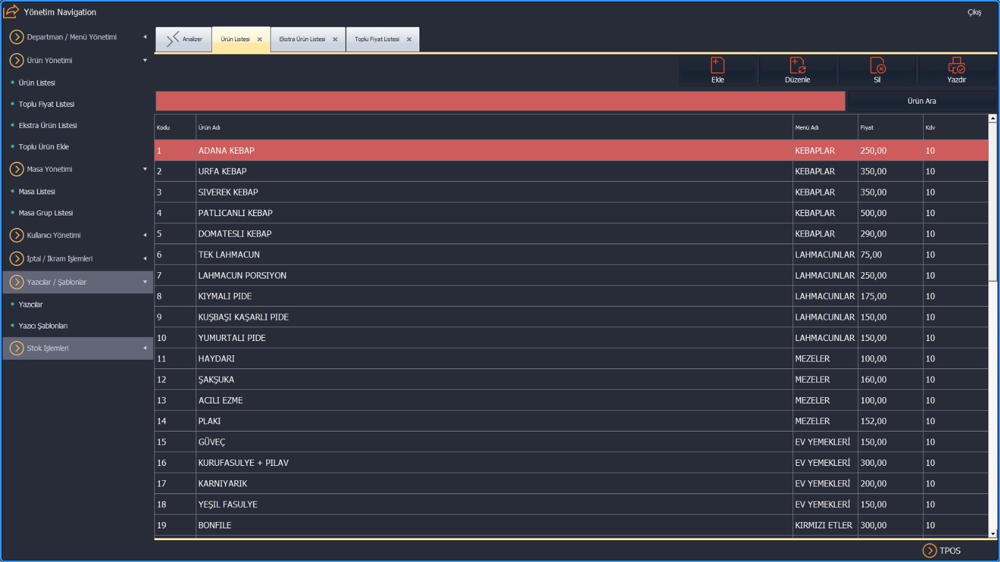Click the Yönetim Navigation share icon

pos(11,12)
